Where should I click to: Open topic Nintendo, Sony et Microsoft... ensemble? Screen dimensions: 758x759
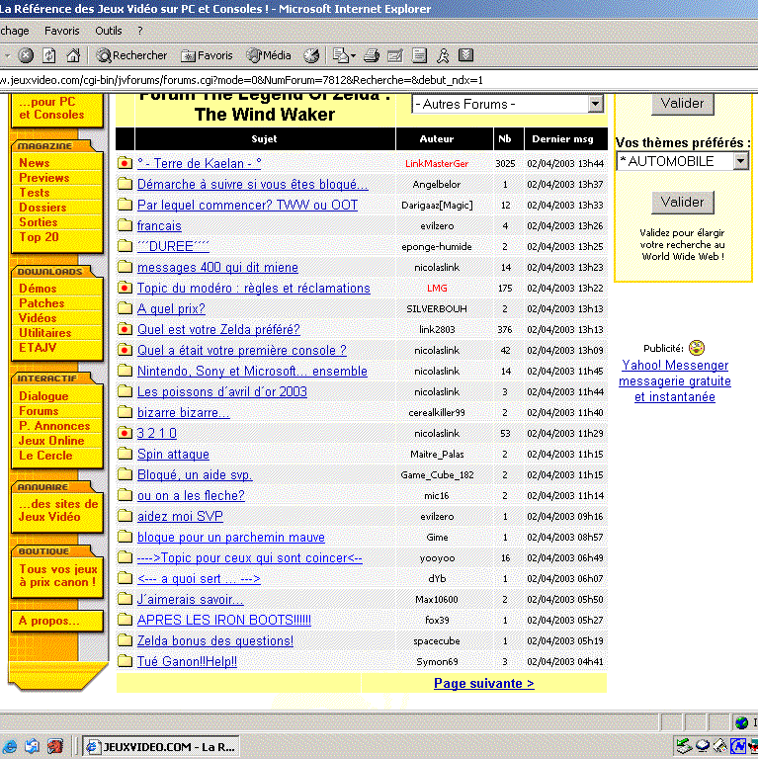tap(252, 372)
